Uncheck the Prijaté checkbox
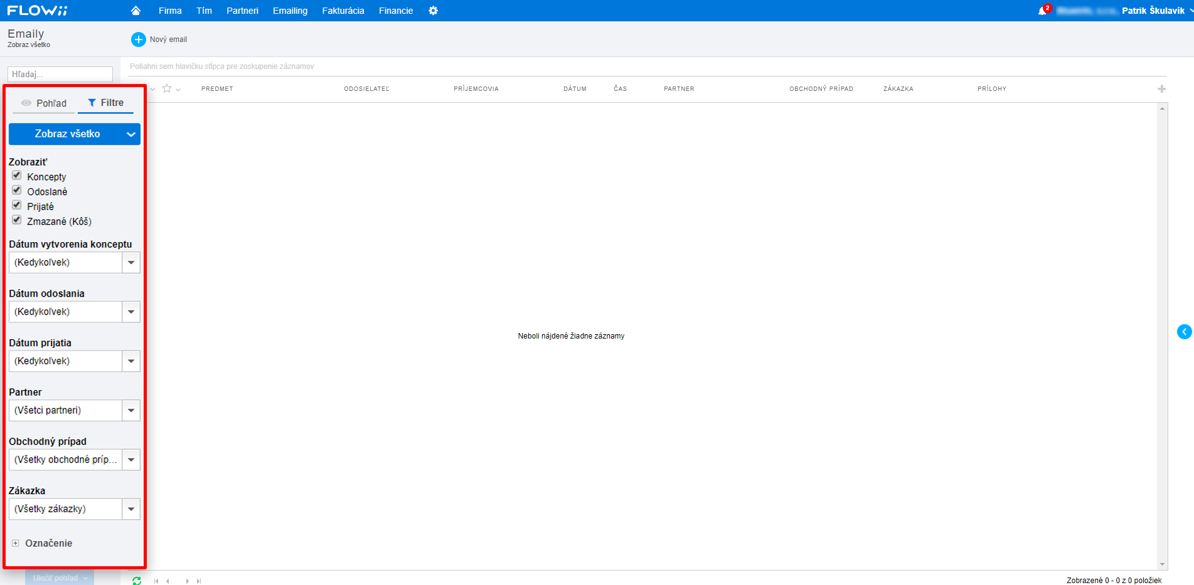Viewport: 1194px width, 585px height. [x=17, y=205]
